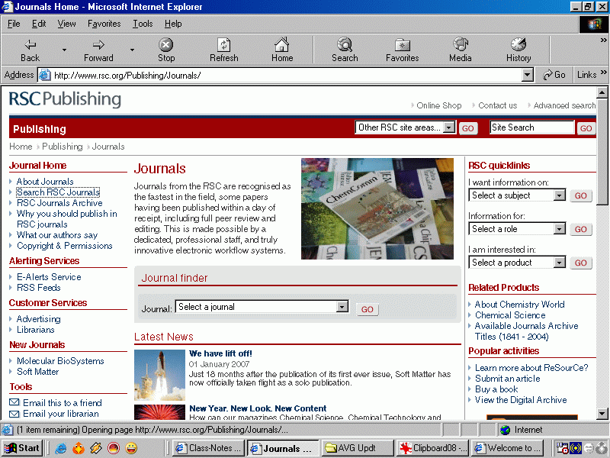Click GO beside Select a subject

coord(581,195)
